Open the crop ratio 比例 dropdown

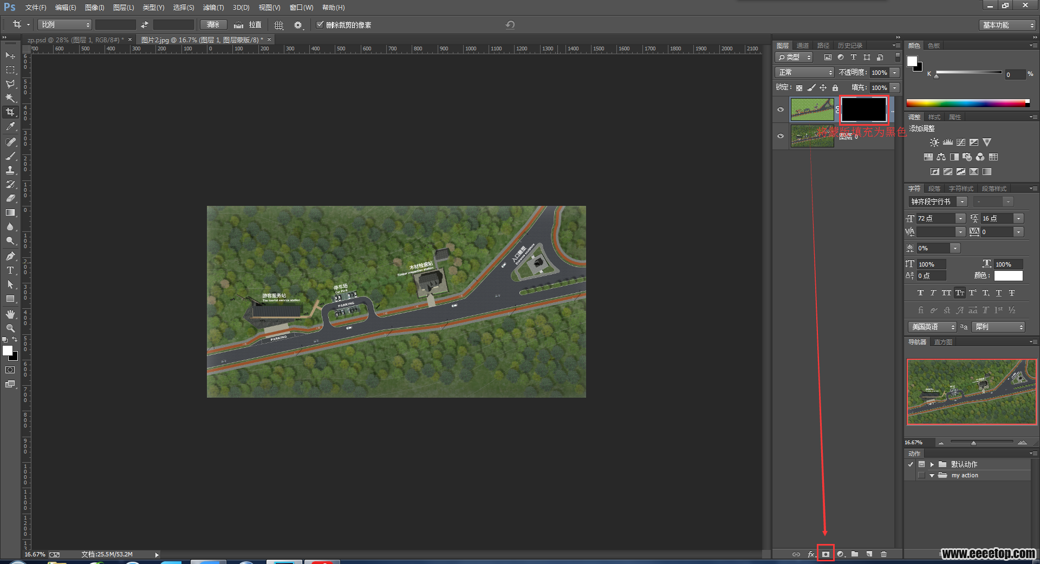[65, 25]
